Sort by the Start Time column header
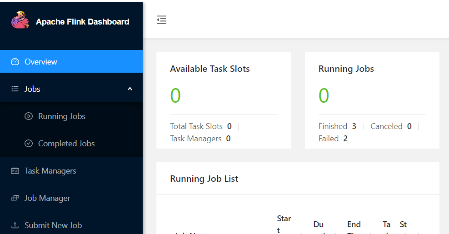 [284, 224]
